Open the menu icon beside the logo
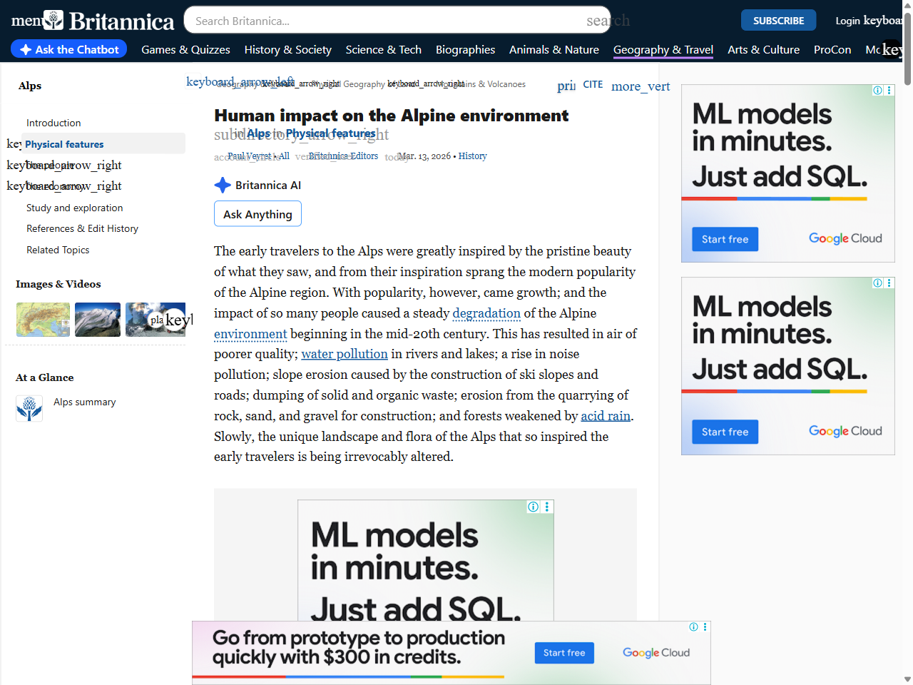The image size is (913, 685). coord(26,21)
